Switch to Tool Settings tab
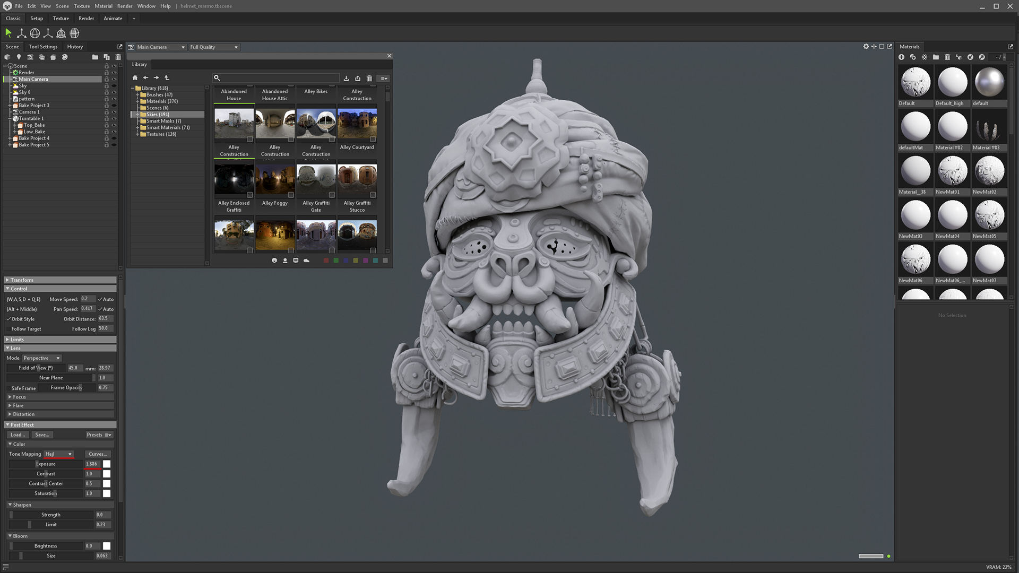This screenshot has height=573, width=1019. pos(43,47)
